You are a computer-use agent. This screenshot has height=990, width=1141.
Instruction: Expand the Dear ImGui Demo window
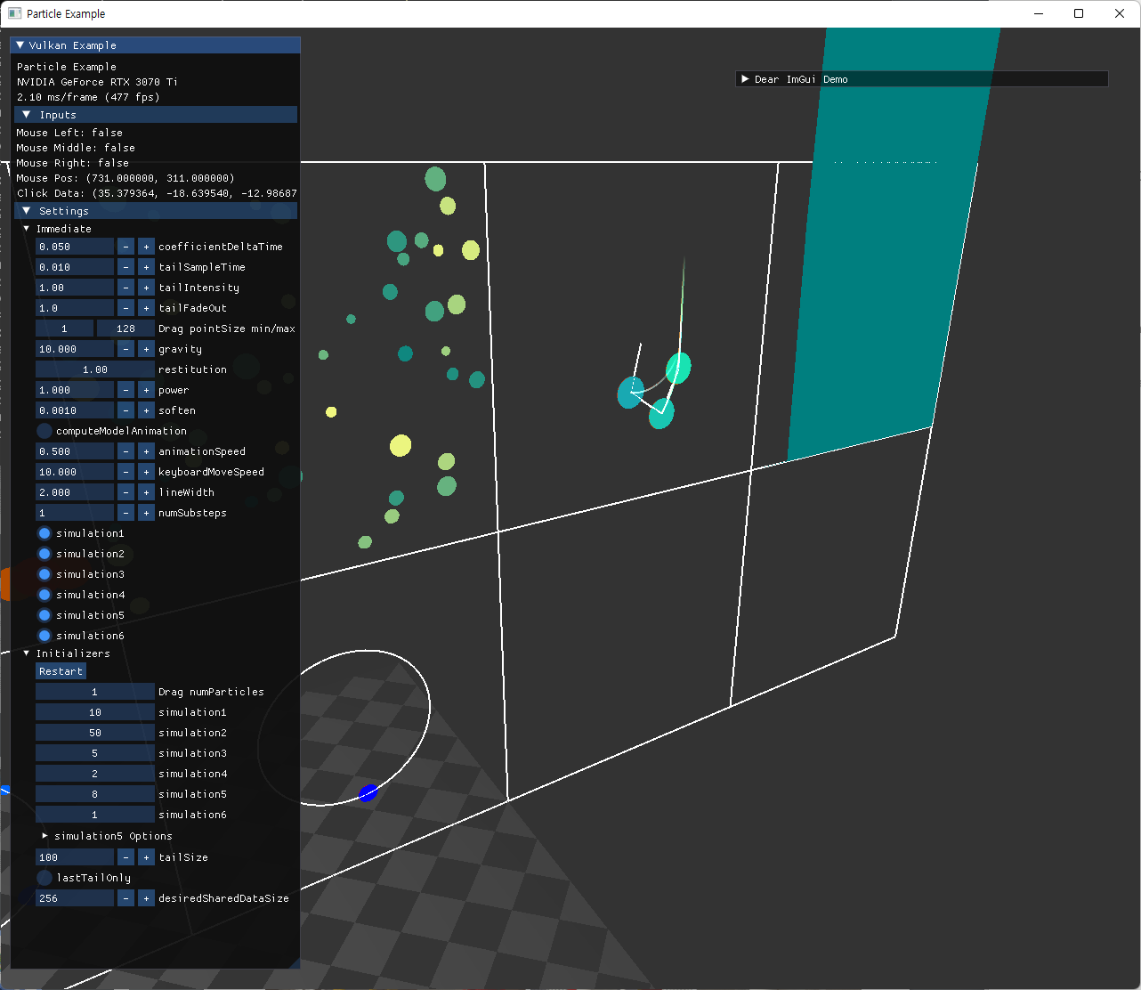tap(745, 79)
